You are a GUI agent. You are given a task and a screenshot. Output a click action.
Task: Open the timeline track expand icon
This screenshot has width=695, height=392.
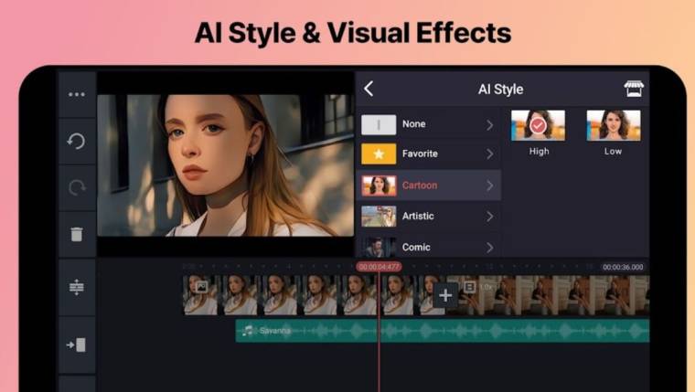click(x=77, y=287)
